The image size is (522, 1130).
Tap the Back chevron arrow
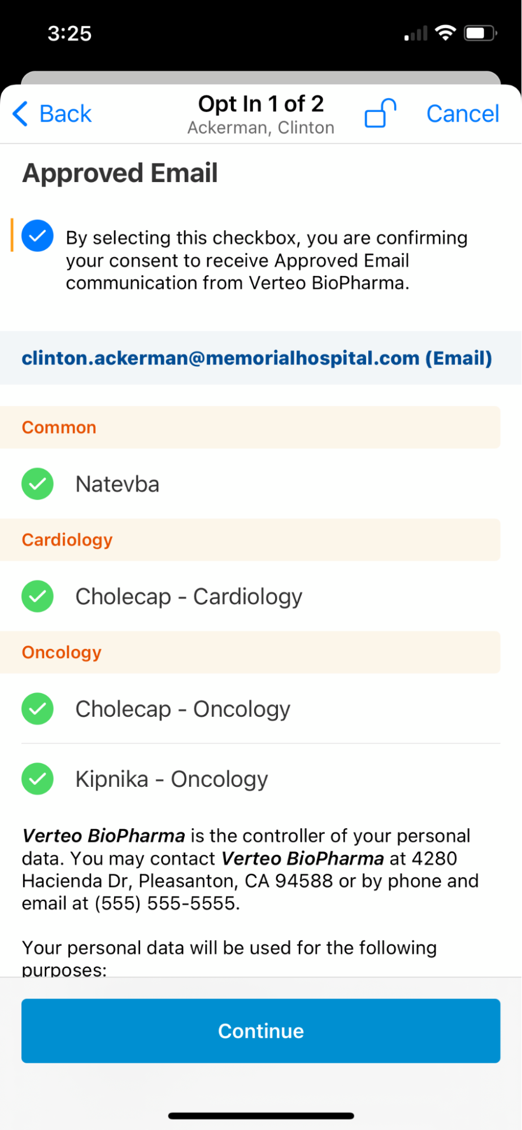(20, 114)
